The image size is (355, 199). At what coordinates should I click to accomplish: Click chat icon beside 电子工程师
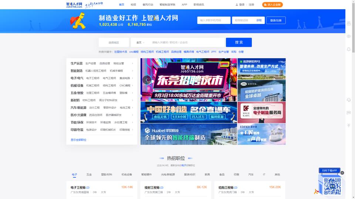click(88, 188)
